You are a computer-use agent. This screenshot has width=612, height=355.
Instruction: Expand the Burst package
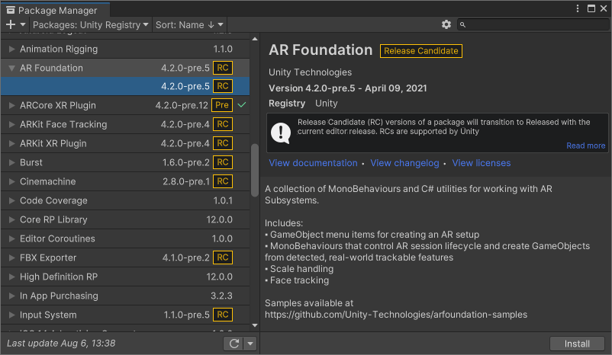tap(11, 162)
